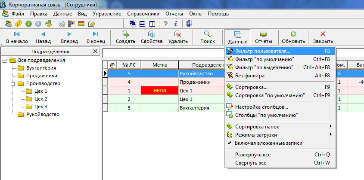The image size is (364, 180).
Task: Click the price tags icon
Action: pyautogui.click(x=61, y=24)
